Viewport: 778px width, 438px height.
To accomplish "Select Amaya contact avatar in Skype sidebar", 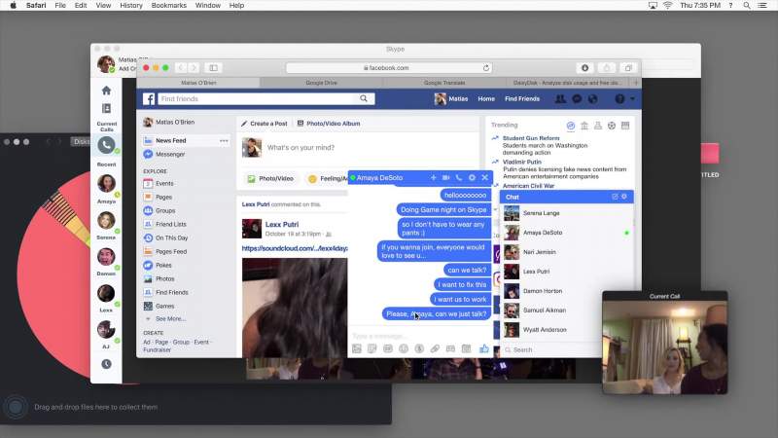I will [106, 183].
